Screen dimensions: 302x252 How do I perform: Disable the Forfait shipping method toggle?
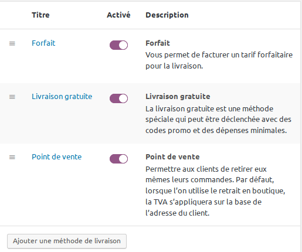tap(118, 45)
